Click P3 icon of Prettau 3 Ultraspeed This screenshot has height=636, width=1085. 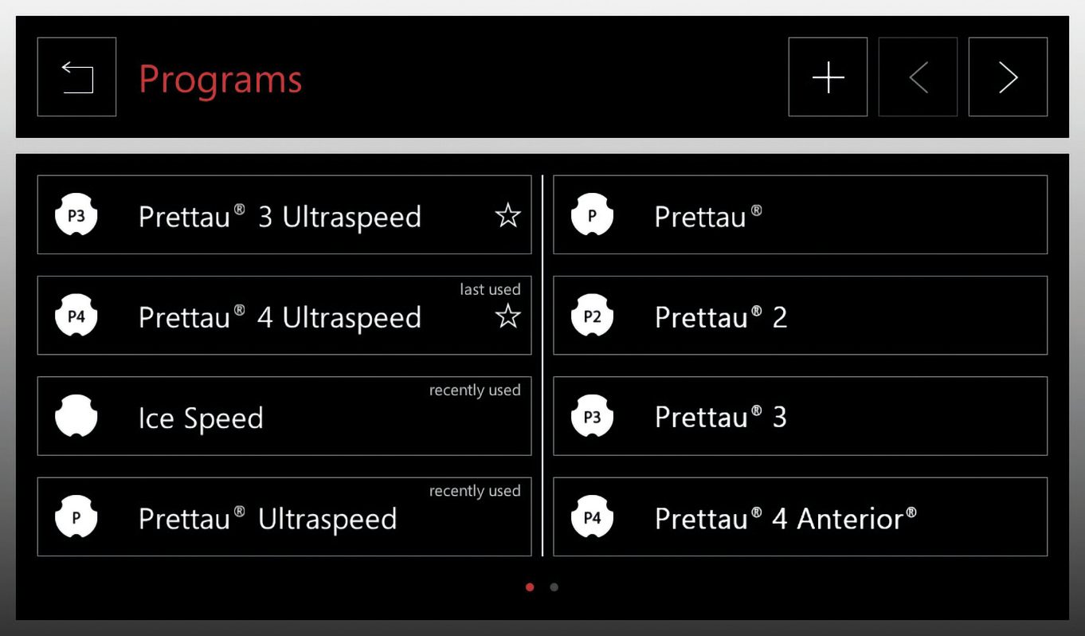tap(76, 216)
